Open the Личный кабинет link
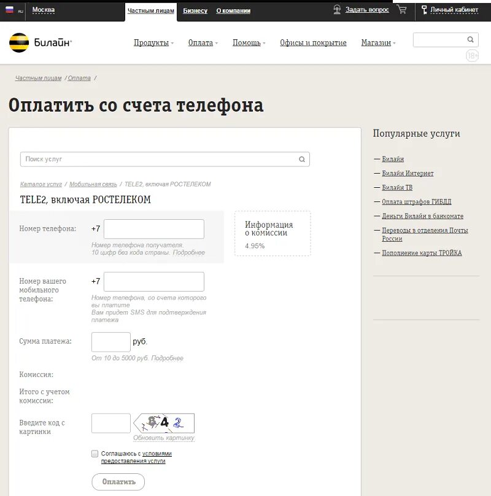 [x=454, y=10]
